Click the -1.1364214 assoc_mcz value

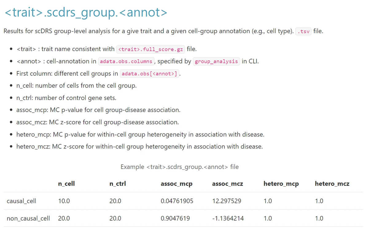click(228, 218)
